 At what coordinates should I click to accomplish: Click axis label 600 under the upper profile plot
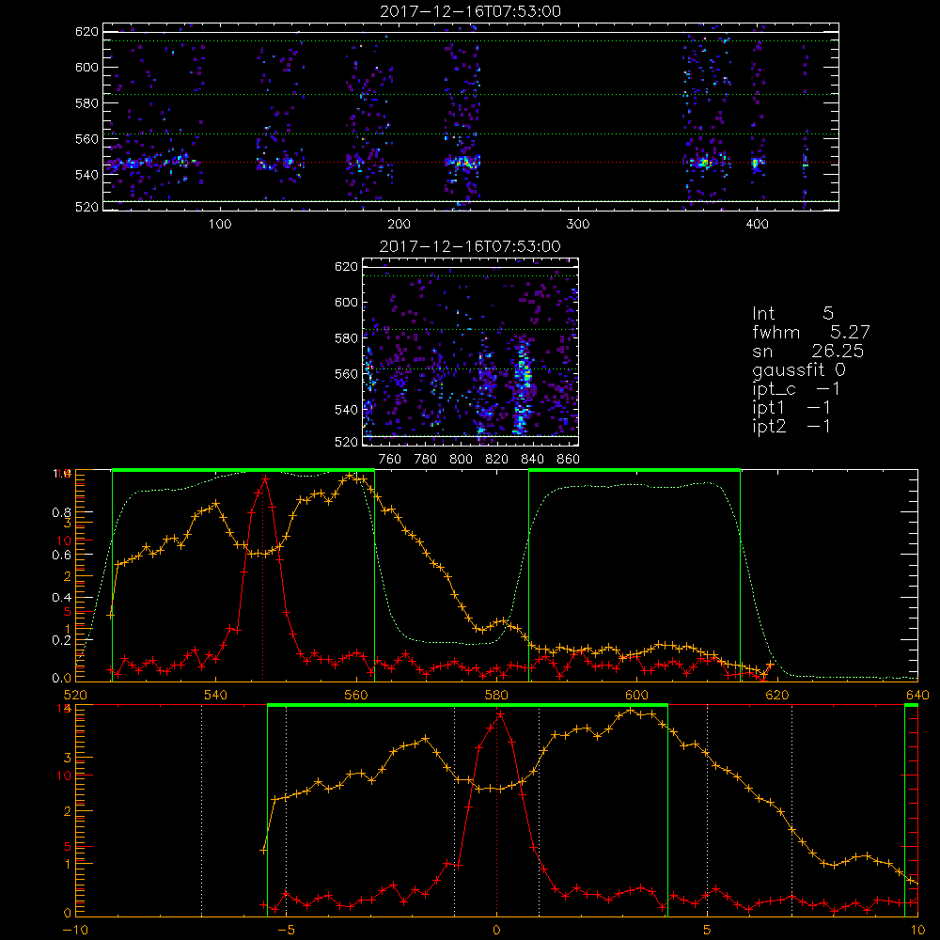pyautogui.click(x=636, y=695)
